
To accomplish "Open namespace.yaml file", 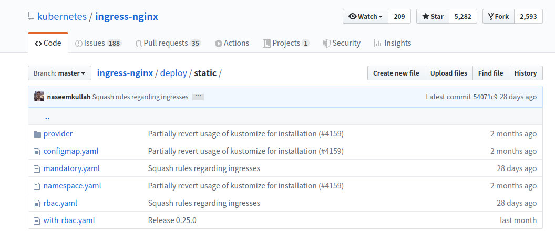I will 72,186.
